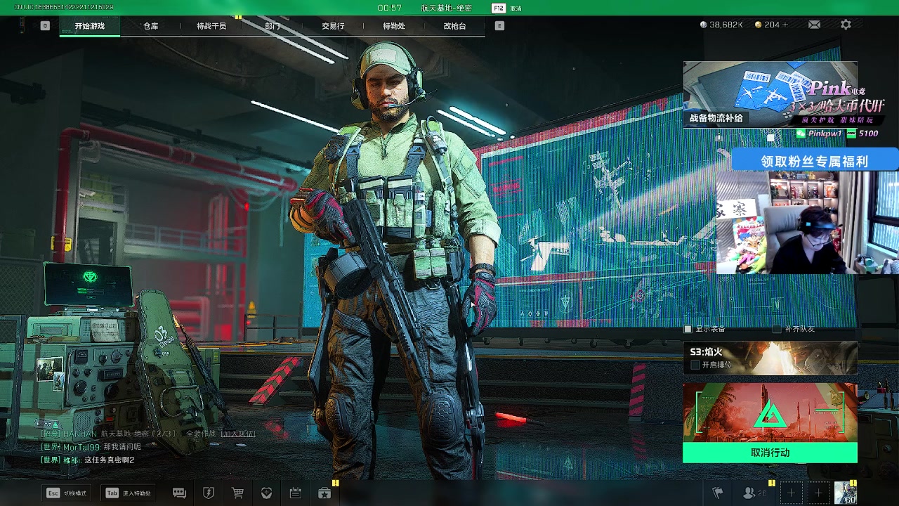Viewport: 899px width, 506px height.
Task: Click the 取消行动 cancel button
Action: click(x=770, y=453)
